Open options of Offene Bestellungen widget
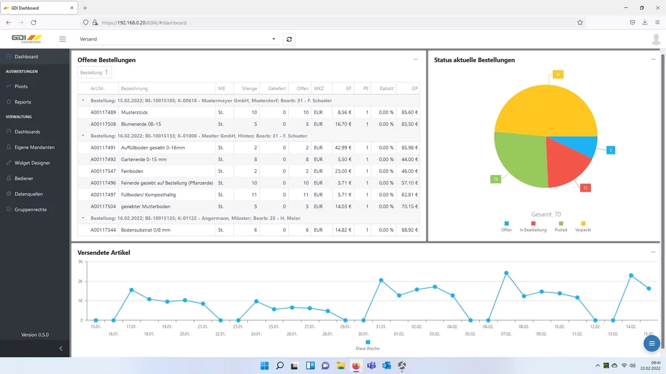 point(415,59)
